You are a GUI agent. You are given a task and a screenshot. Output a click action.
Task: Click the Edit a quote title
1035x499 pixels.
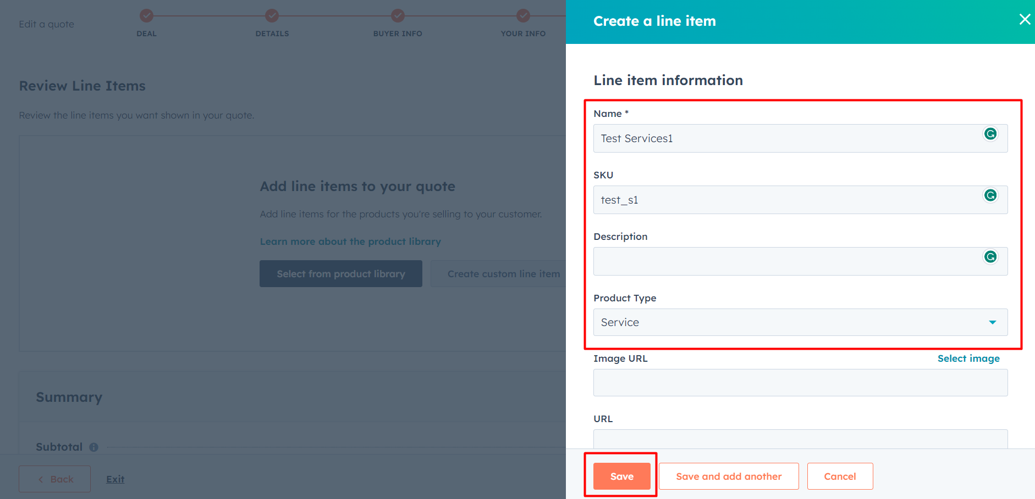[47, 24]
